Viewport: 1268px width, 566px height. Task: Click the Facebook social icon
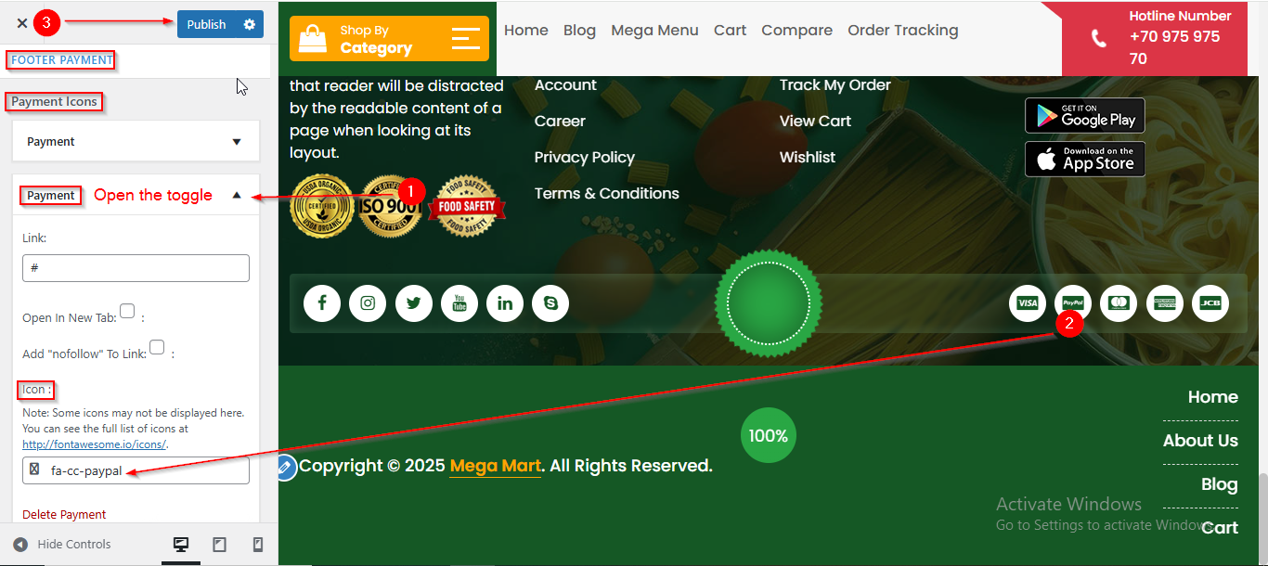point(322,303)
